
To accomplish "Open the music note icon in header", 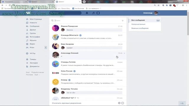I will coord(93,13).
